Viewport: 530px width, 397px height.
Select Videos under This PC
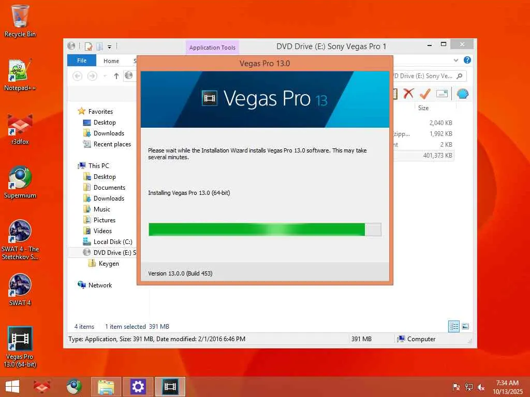pos(102,231)
